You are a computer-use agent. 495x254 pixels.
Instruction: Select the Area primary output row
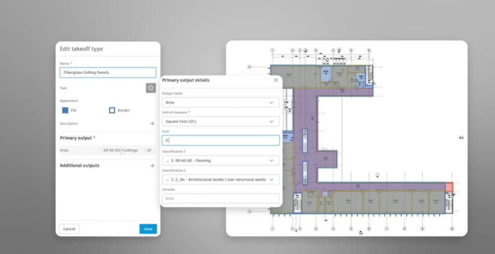coord(107,151)
